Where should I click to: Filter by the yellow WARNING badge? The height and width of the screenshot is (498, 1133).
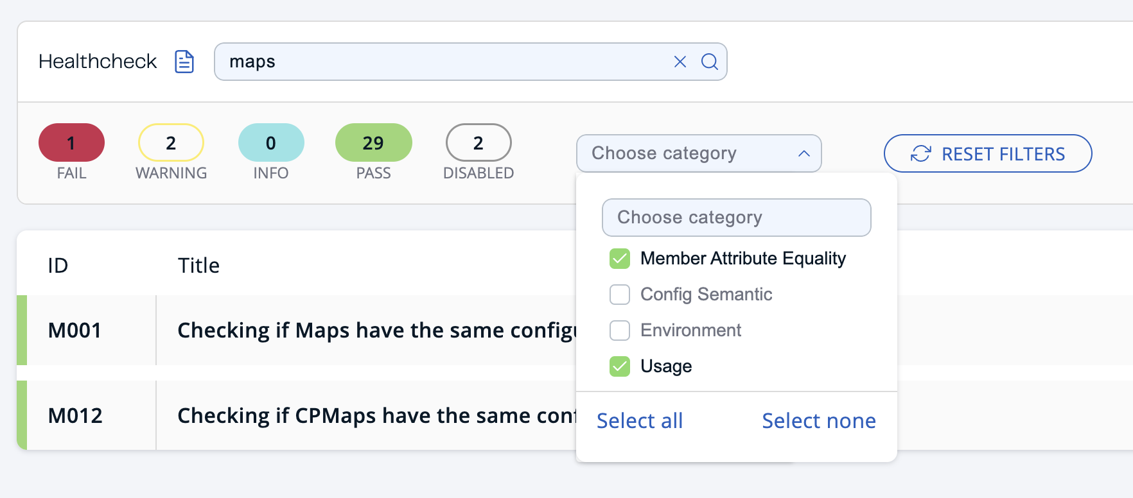171,142
